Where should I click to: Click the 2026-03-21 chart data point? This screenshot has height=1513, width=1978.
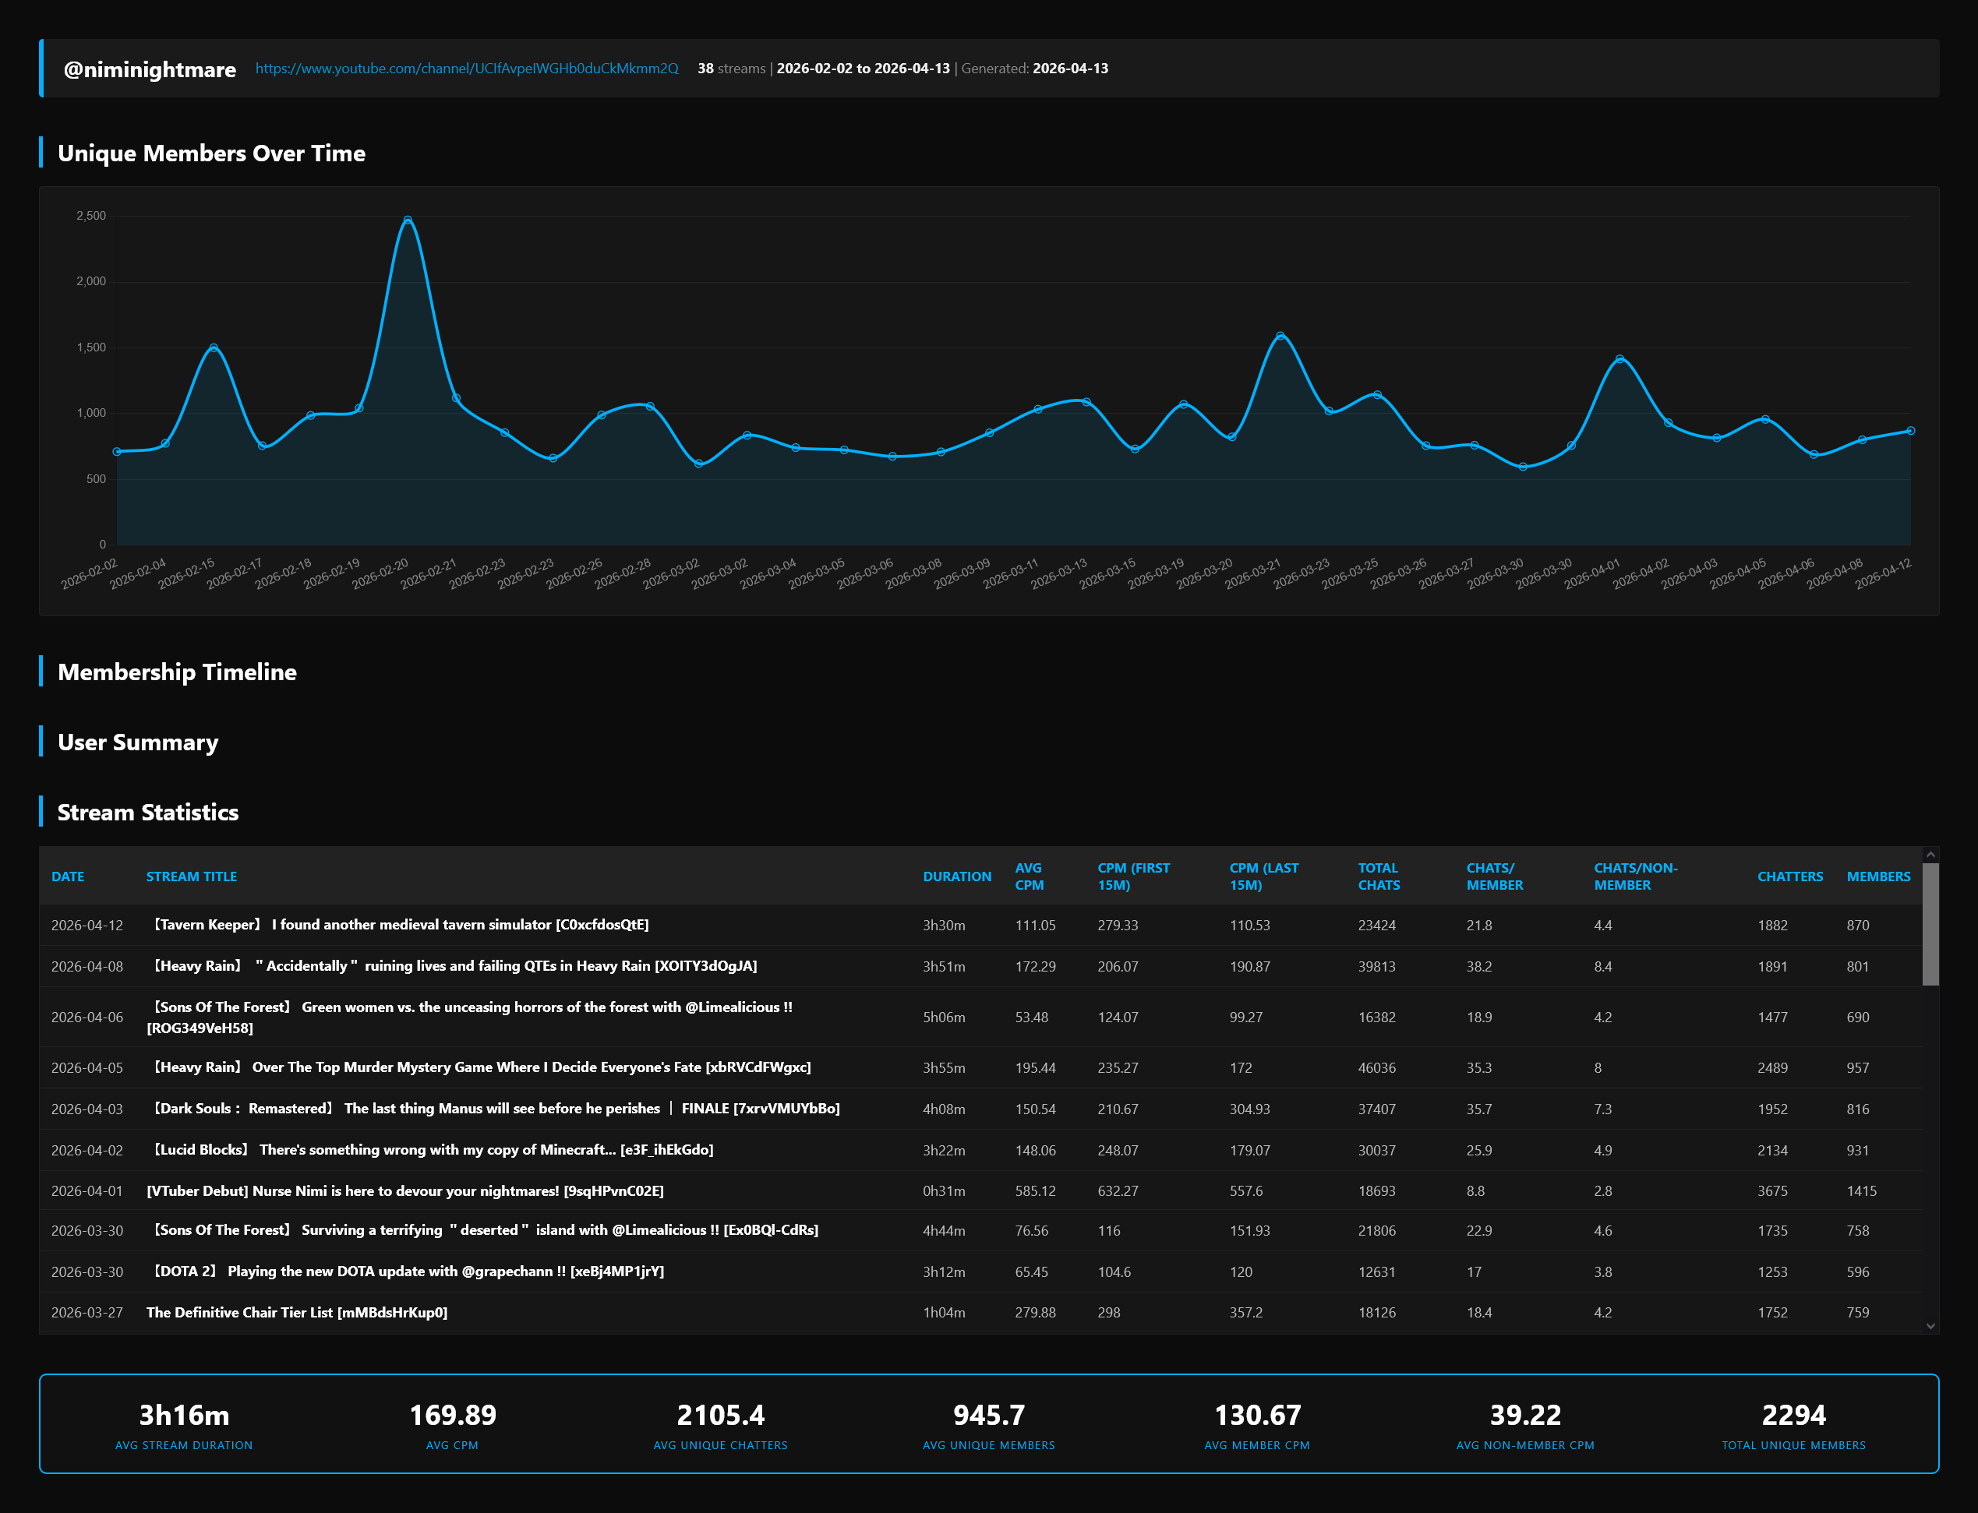pos(1280,336)
